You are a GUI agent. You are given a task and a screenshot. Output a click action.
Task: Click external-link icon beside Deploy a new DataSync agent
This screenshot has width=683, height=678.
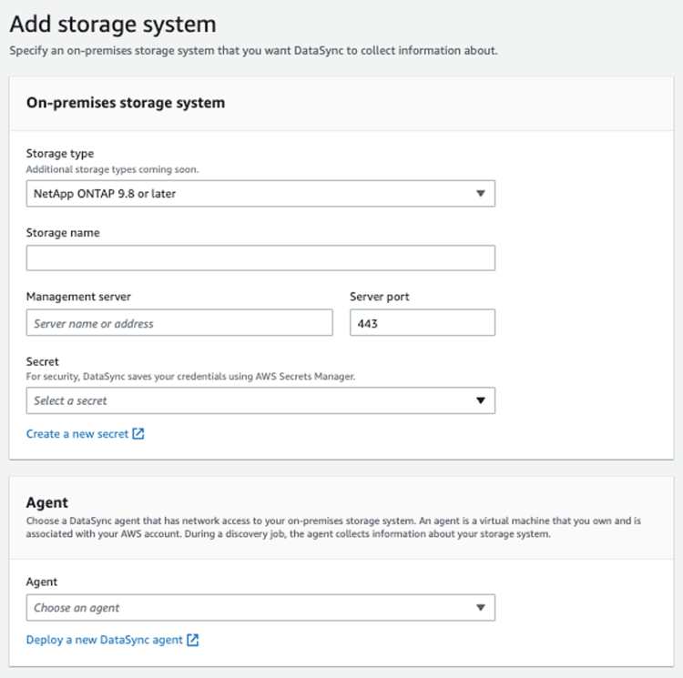coord(192,640)
